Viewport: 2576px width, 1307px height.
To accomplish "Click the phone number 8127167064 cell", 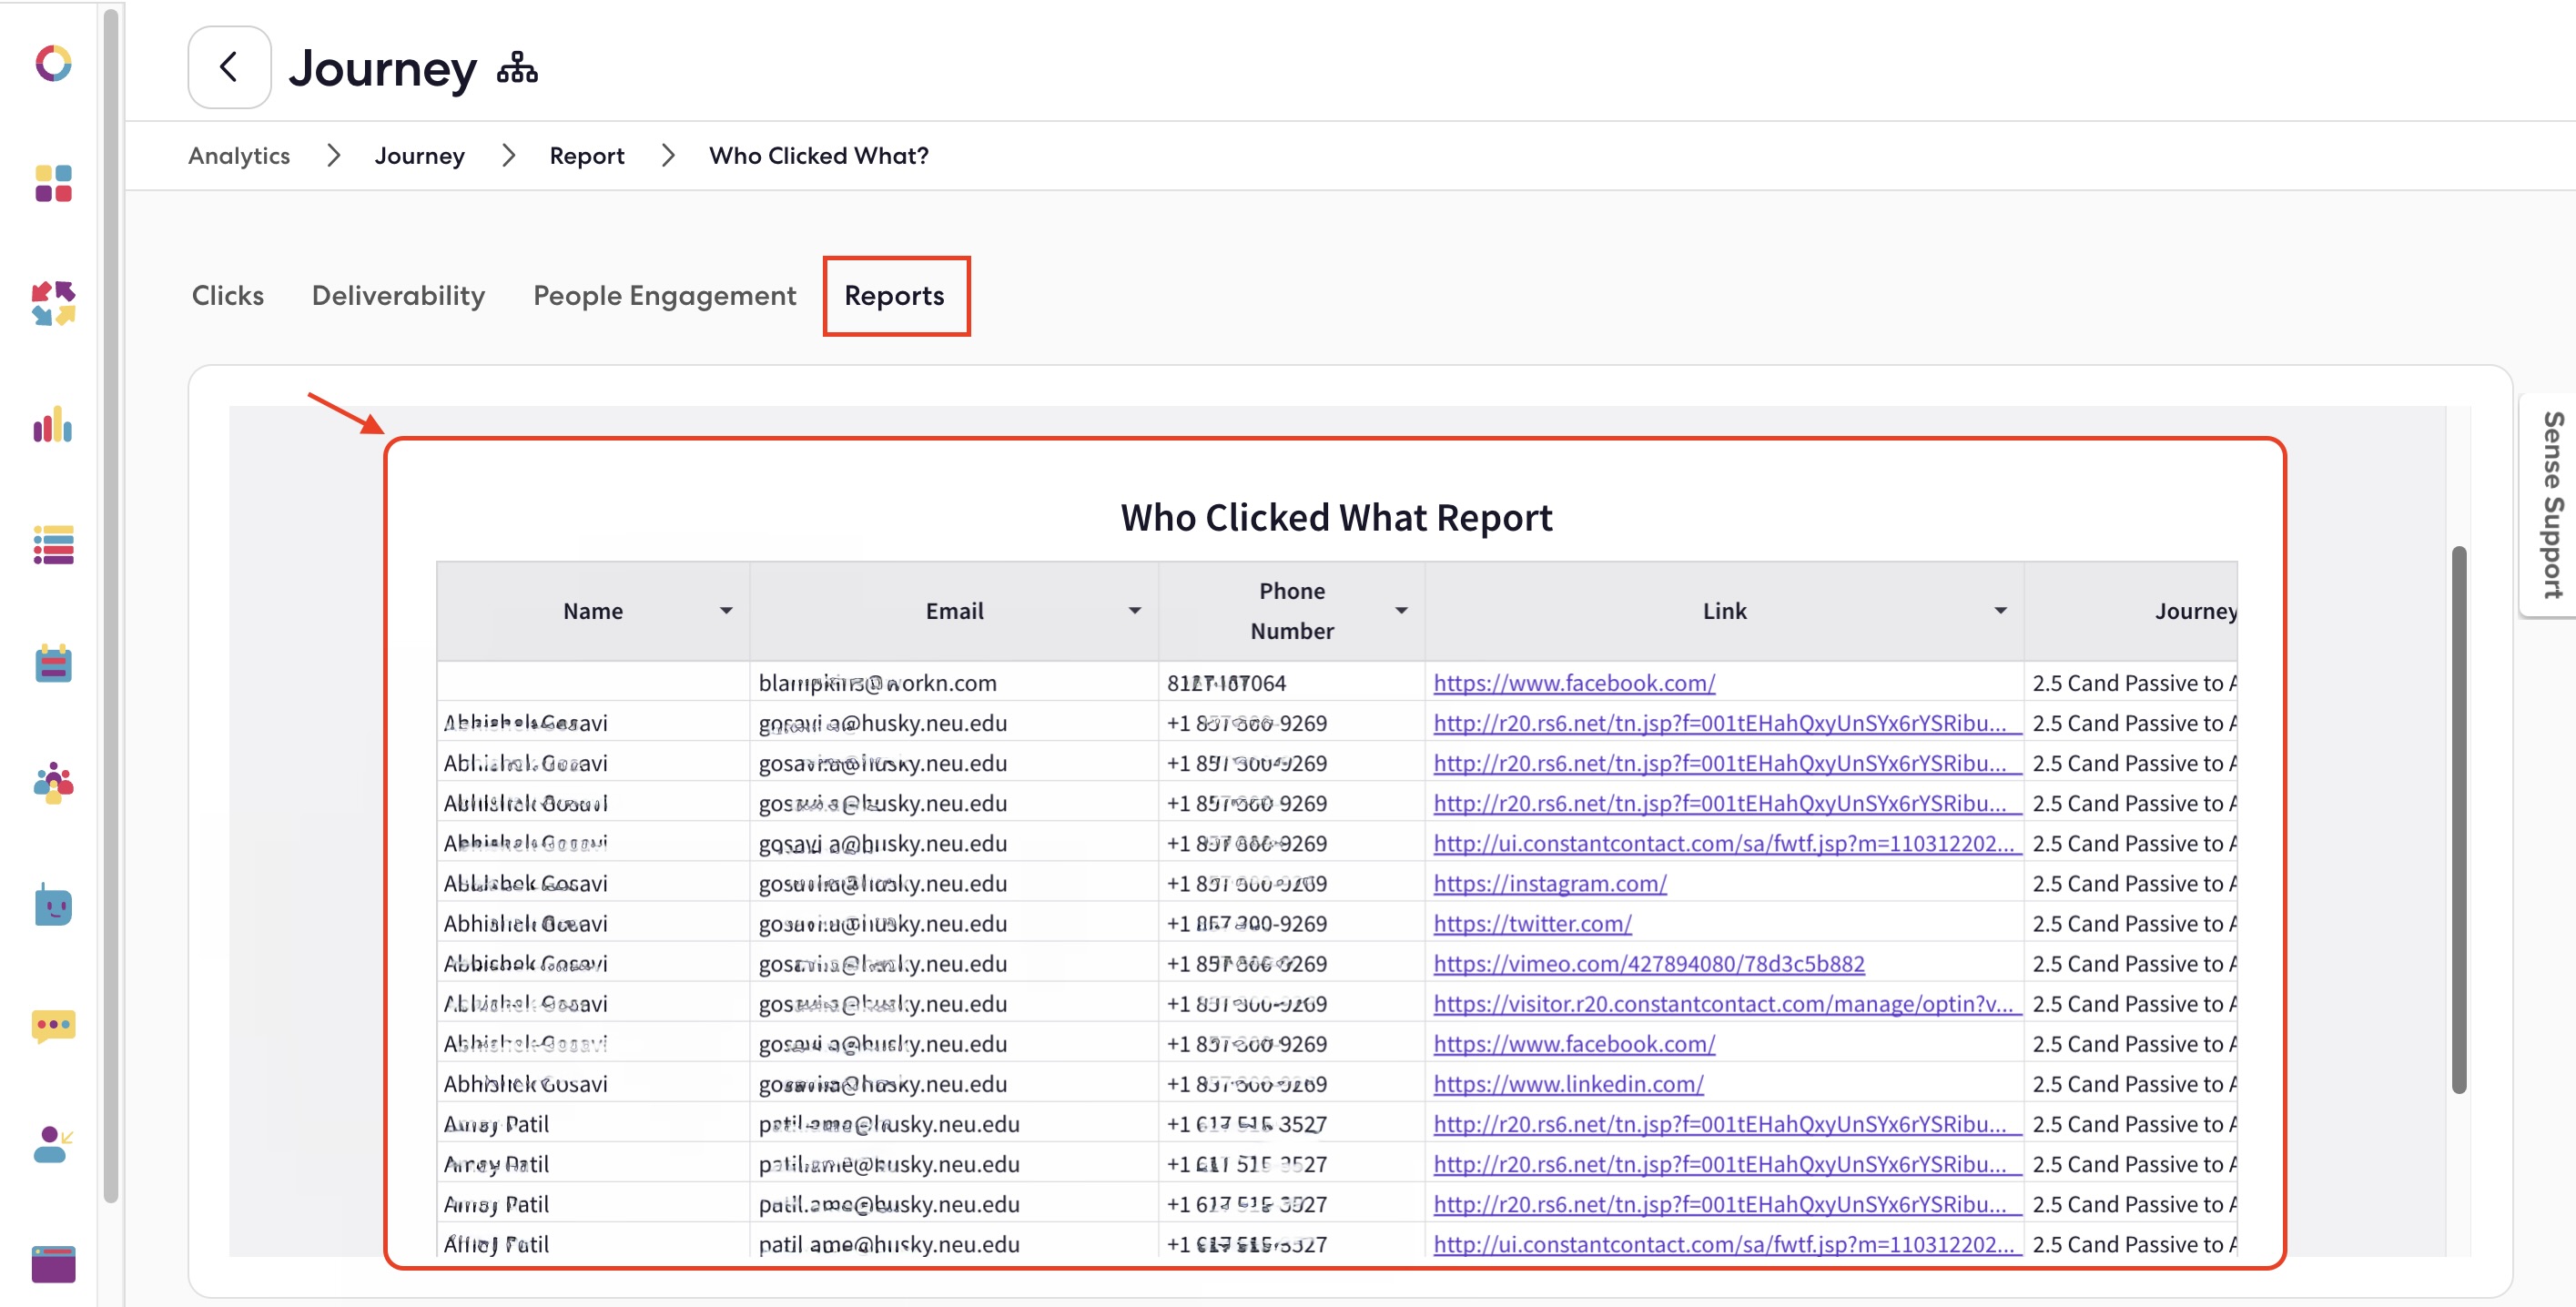I will [x=1292, y=683].
